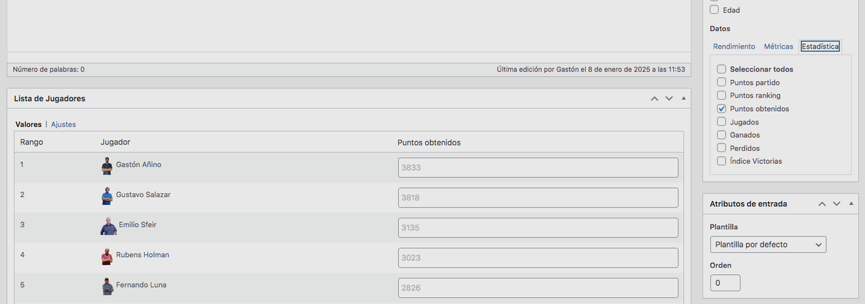Move Lista de Jugadores panel up
This screenshot has height=304, width=865.
[x=654, y=98]
